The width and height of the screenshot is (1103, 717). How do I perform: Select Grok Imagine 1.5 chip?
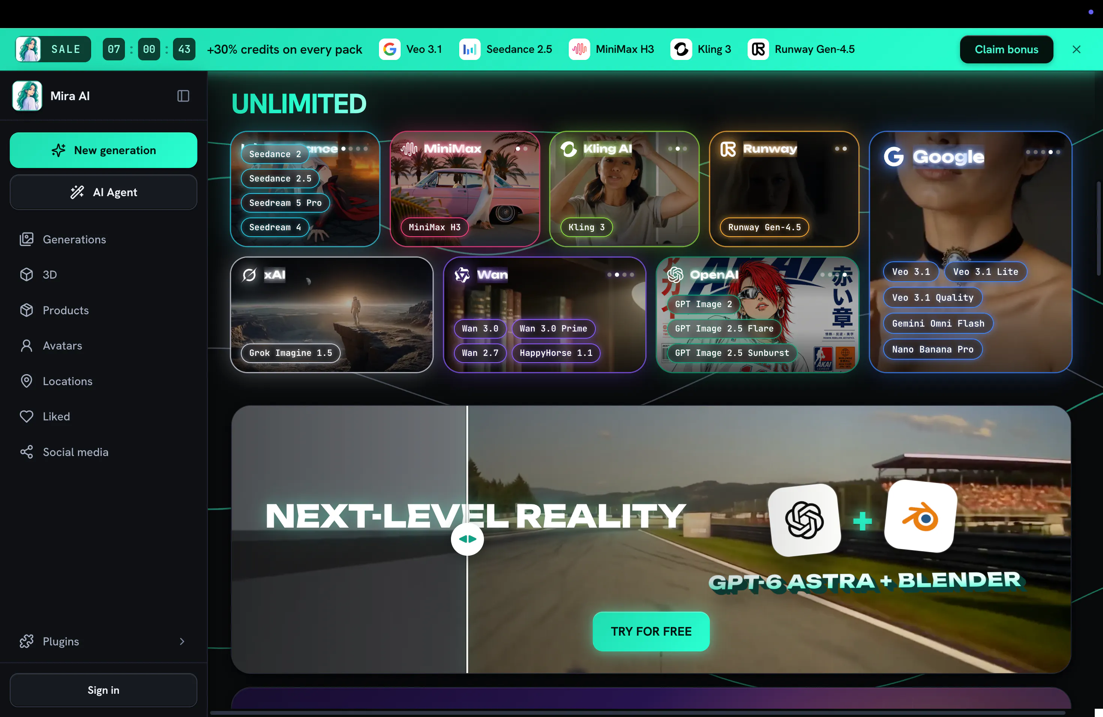(x=290, y=352)
